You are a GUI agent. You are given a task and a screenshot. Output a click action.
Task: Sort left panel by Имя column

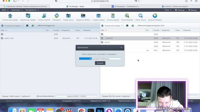[x=22, y=30]
